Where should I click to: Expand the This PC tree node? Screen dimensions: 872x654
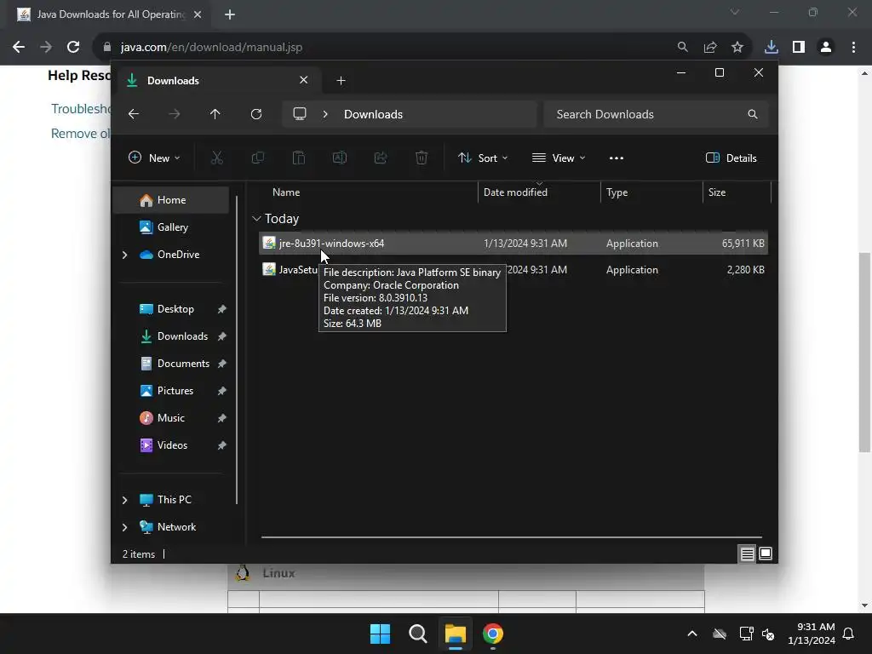pos(124,500)
